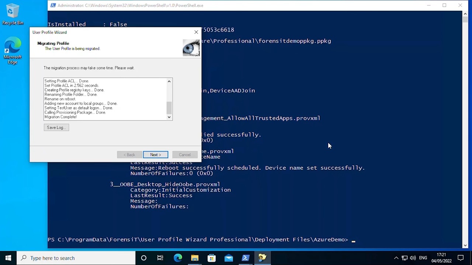Open the notification center icon
This screenshot has height=265, width=472.
461,258
